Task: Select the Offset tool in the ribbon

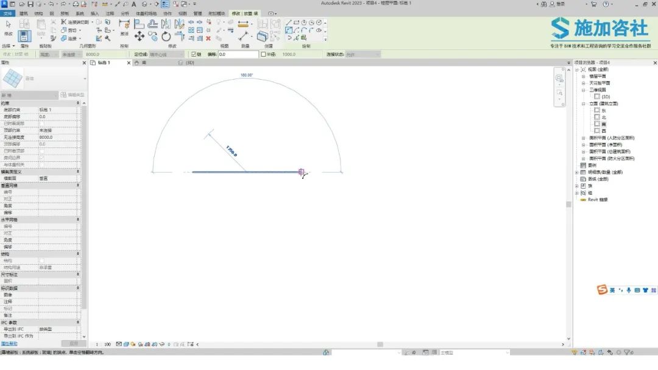Action: click(153, 24)
